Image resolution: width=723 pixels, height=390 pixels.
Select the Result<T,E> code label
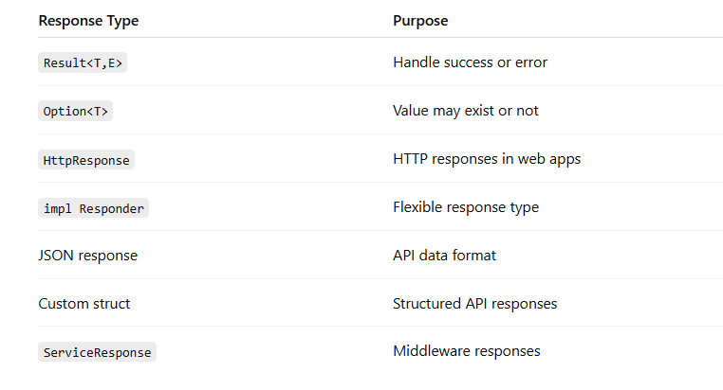coord(83,63)
